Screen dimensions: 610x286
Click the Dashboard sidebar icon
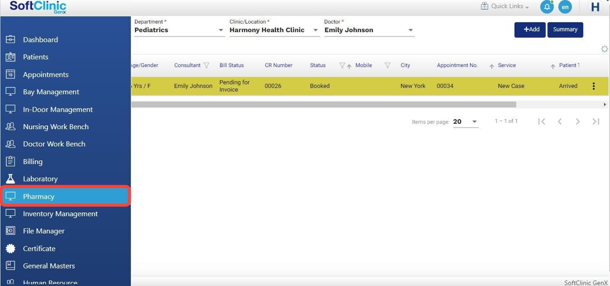(x=10, y=39)
